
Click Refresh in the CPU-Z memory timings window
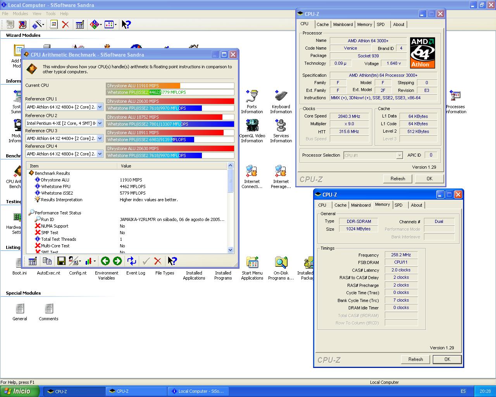pyautogui.click(x=415, y=359)
